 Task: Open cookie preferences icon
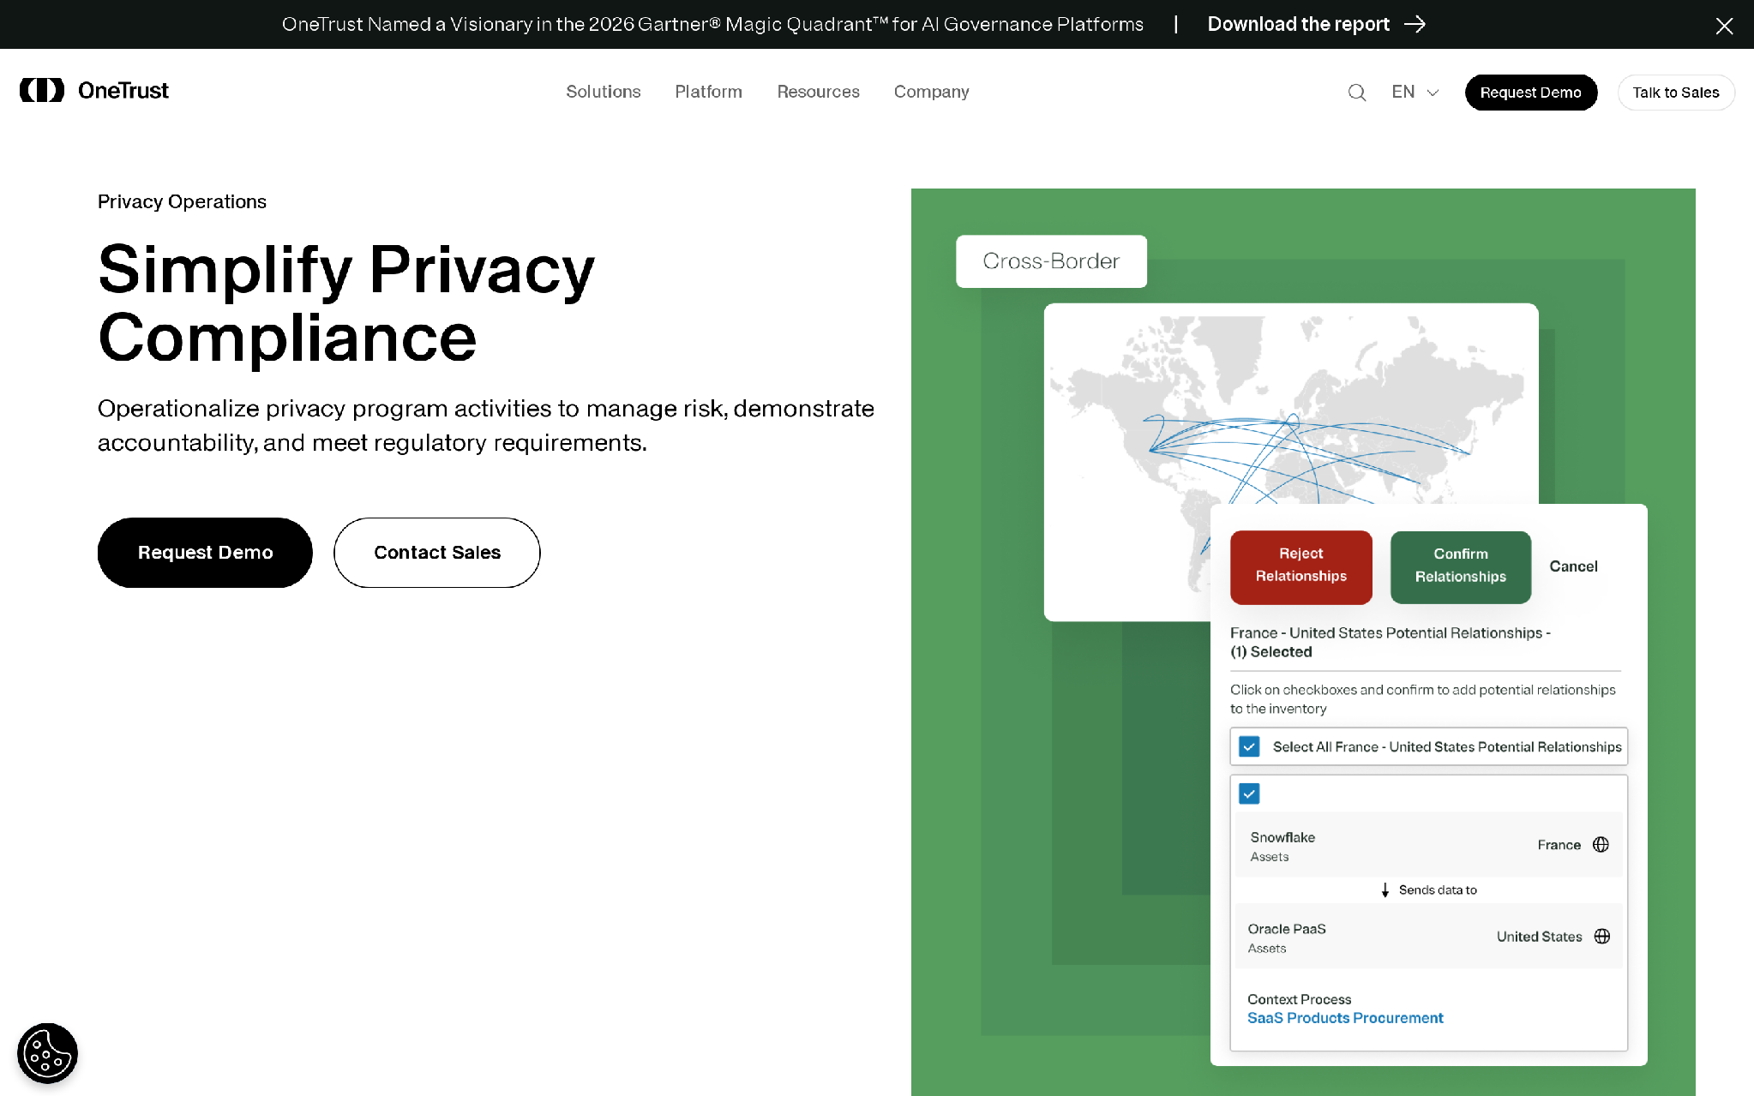[x=47, y=1053]
